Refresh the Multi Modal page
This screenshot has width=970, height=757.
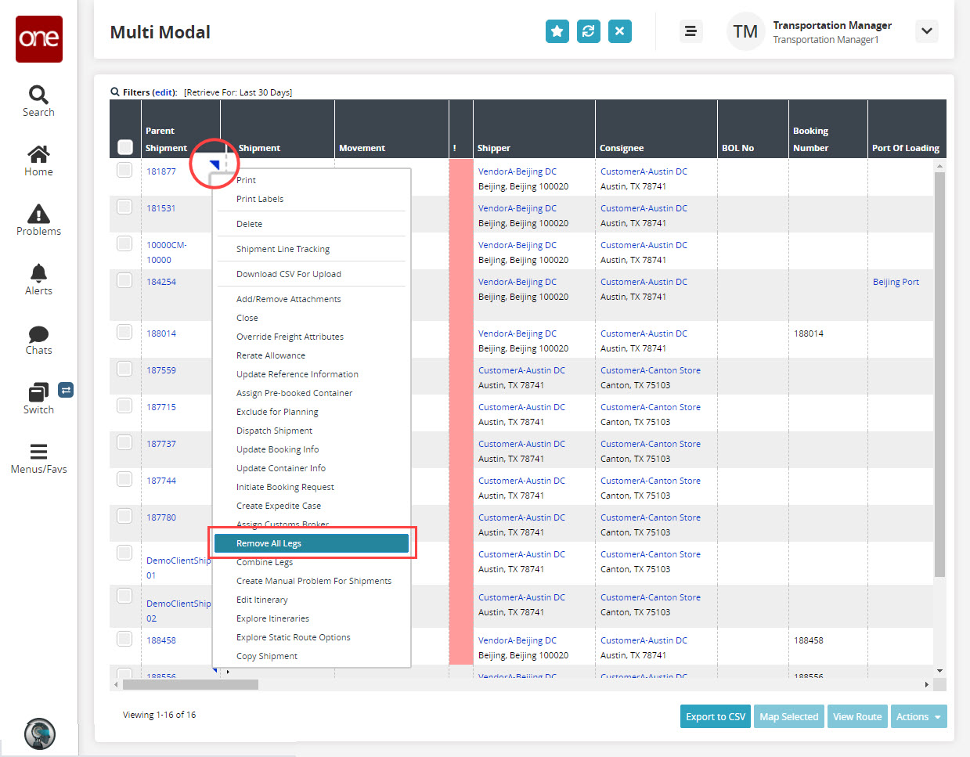pos(588,31)
